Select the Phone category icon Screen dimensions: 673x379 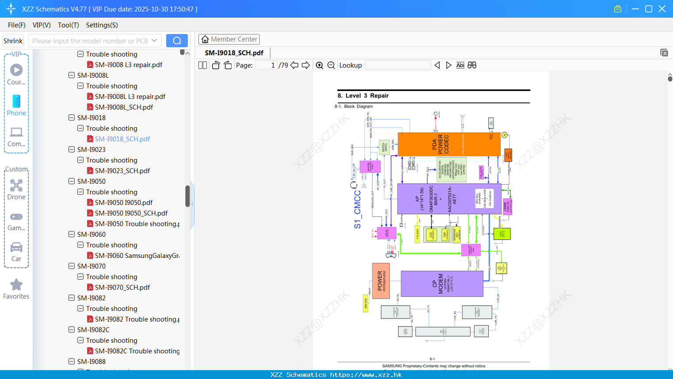pos(16,101)
